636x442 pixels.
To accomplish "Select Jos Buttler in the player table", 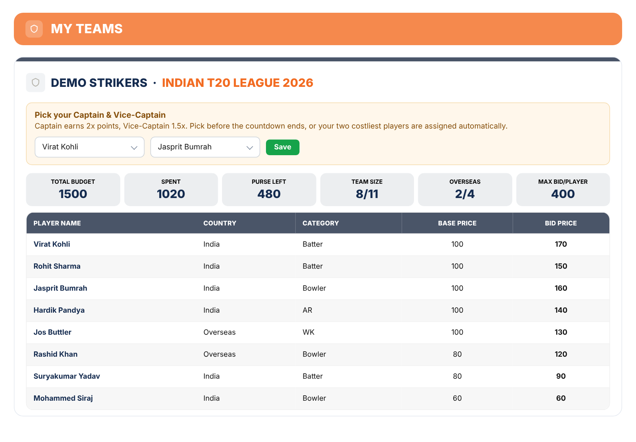I will tap(52, 332).
